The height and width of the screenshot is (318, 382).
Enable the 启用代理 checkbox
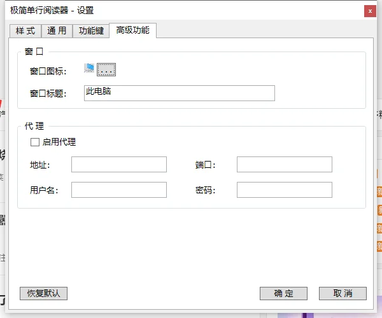point(35,142)
